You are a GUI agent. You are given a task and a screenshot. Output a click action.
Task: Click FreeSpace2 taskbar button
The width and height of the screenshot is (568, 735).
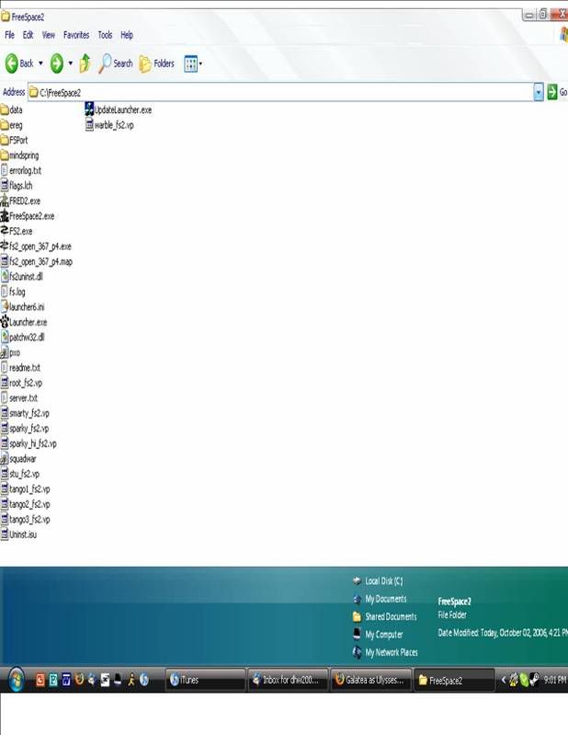point(454,680)
